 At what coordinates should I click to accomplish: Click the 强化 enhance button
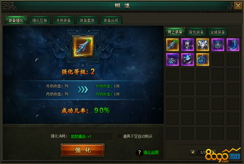tap(82, 150)
